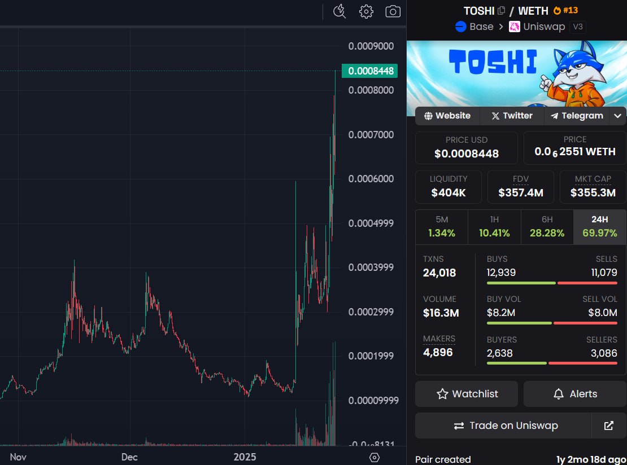Click the 0.0001999 price axis label

[x=371, y=356]
